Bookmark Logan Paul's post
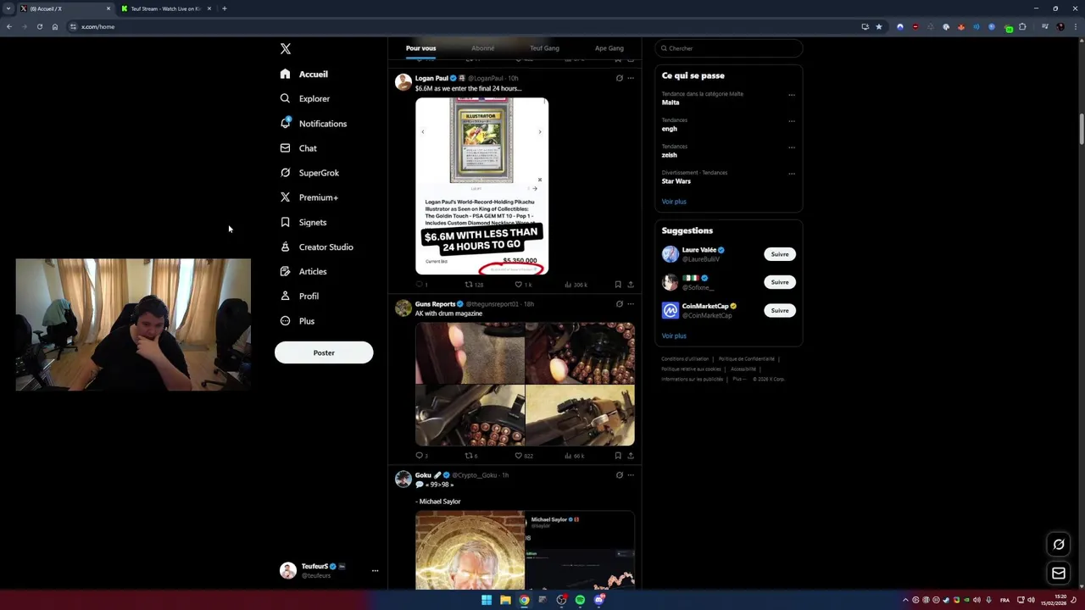 [618, 285]
